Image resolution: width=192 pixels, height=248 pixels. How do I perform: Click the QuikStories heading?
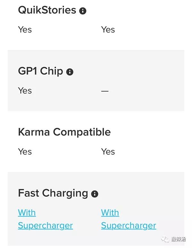[47, 10]
